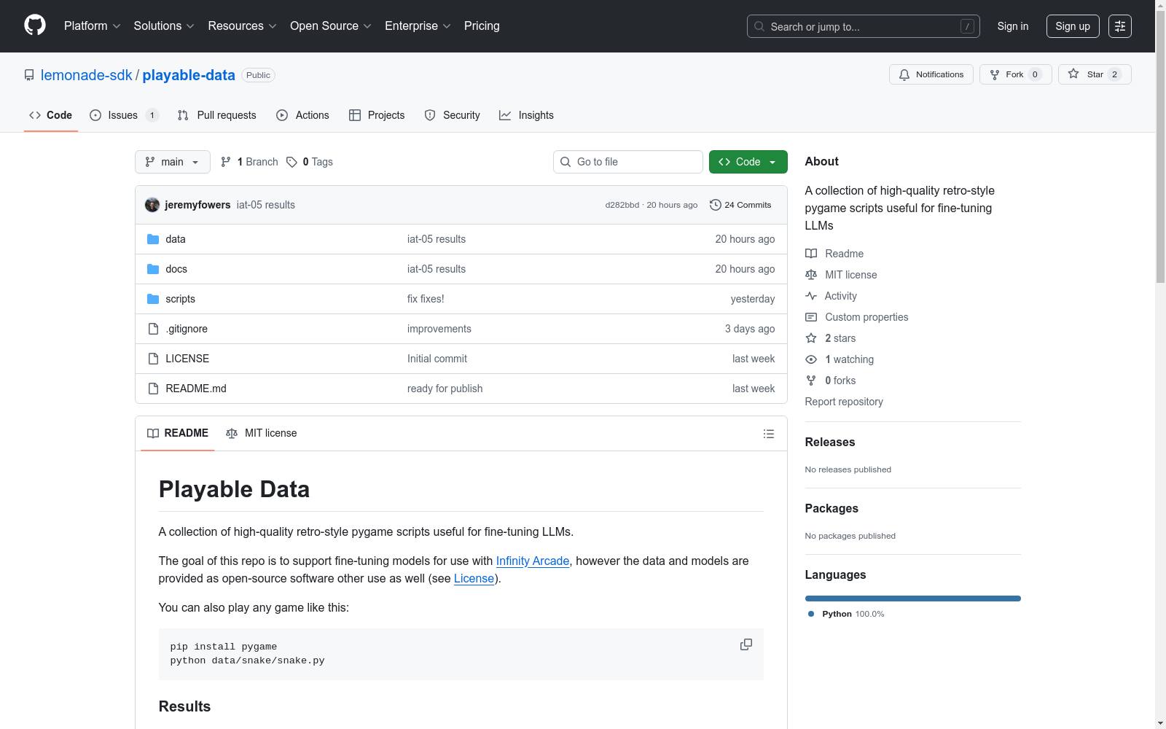This screenshot has width=1166, height=729.
Task: Open the green Code dropdown button
Action: 748,162
